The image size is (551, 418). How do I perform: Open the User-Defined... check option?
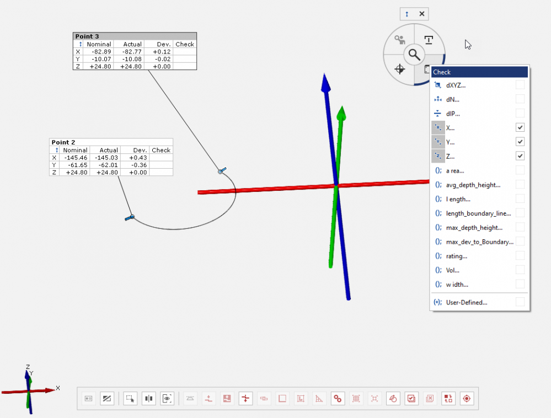(466, 302)
